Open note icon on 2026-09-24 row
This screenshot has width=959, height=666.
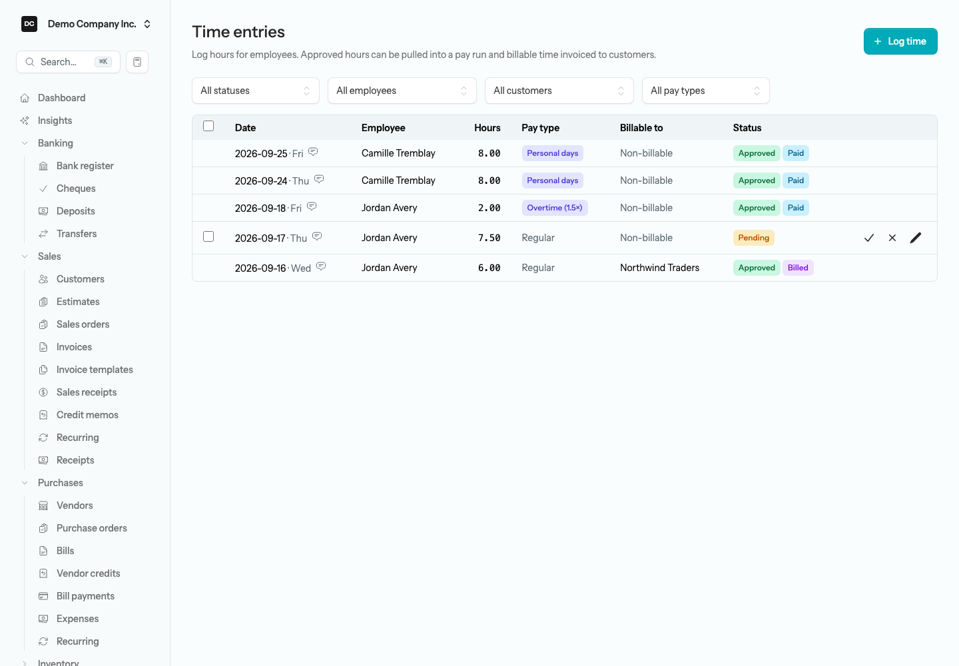[x=319, y=179]
